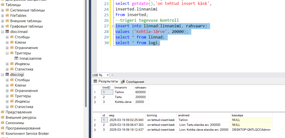Click the editor horizontal scroll left arrow
This screenshot has height=138, width=285.
[112, 75]
